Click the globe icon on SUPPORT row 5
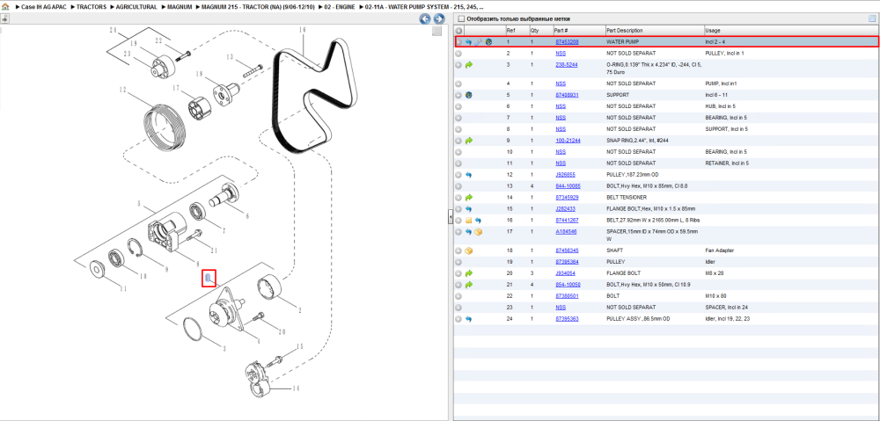Viewport: 880px width, 421px height. [x=469, y=95]
